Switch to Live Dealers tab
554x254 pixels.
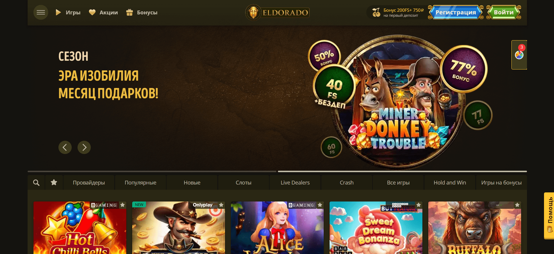coord(295,182)
